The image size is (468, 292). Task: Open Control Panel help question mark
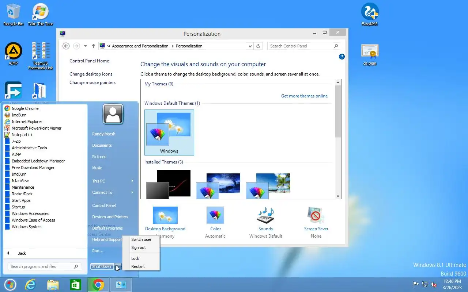[342, 57]
